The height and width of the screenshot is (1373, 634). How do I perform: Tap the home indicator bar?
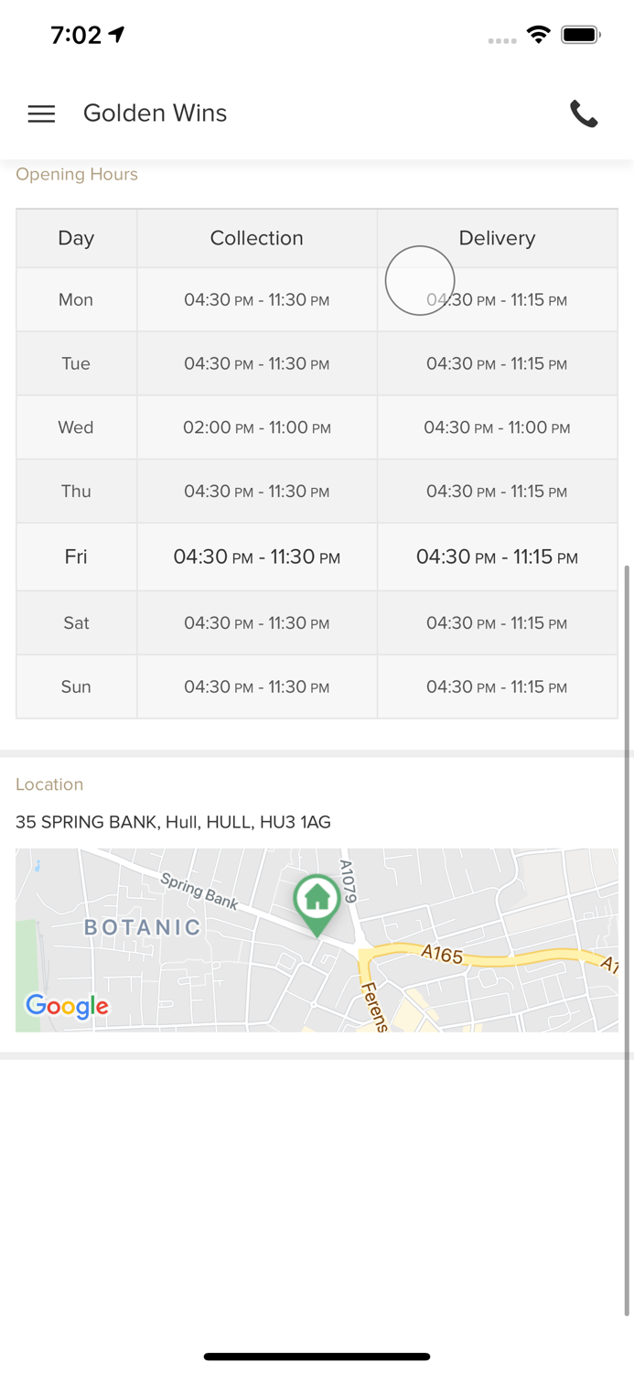point(317,1357)
